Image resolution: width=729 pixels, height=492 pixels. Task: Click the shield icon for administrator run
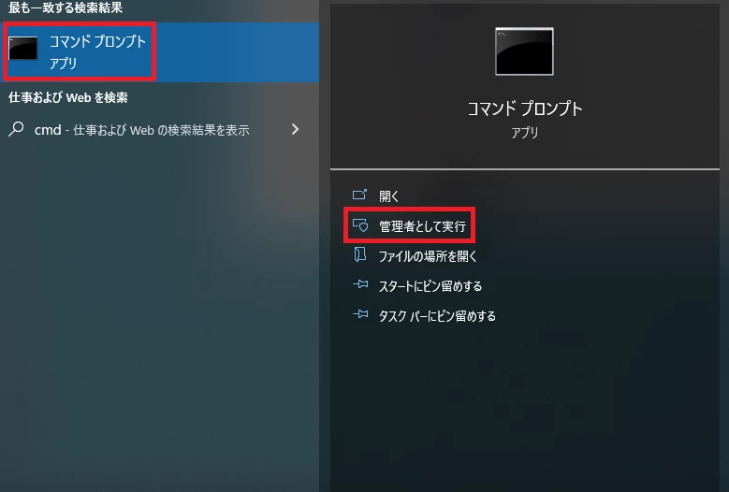tap(360, 225)
